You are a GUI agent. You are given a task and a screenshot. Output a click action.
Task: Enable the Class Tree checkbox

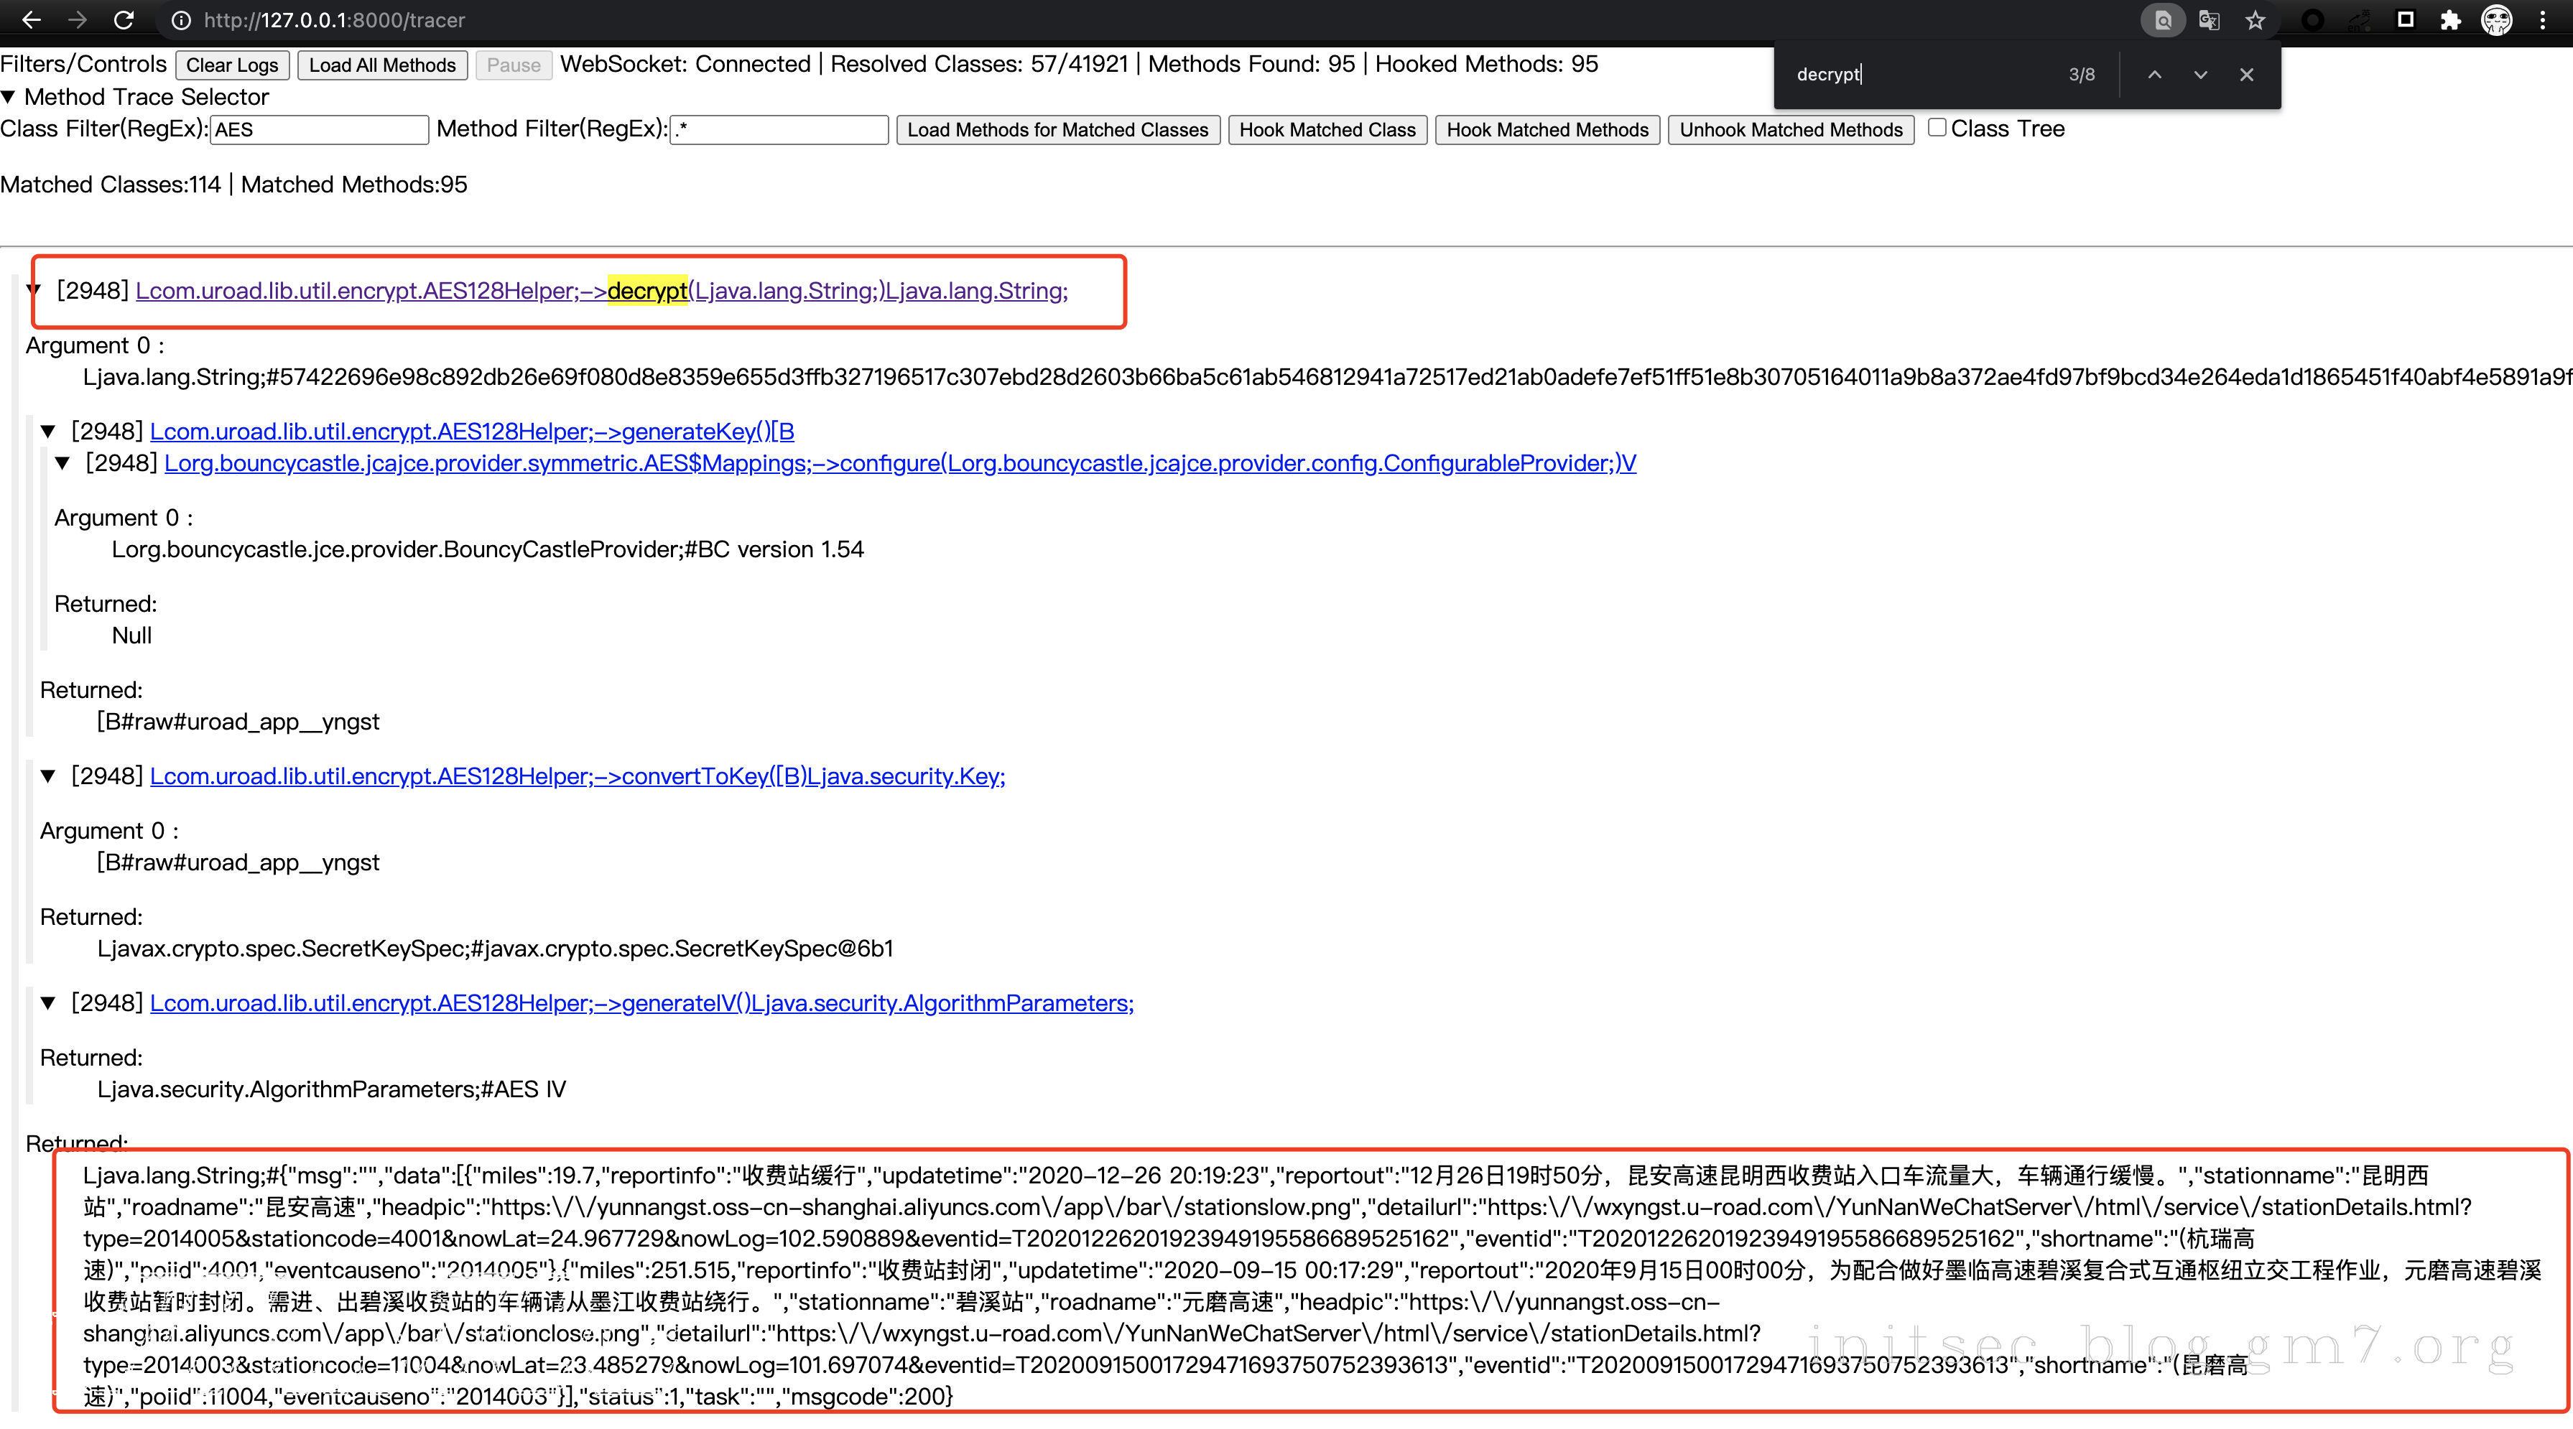click(x=1937, y=128)
